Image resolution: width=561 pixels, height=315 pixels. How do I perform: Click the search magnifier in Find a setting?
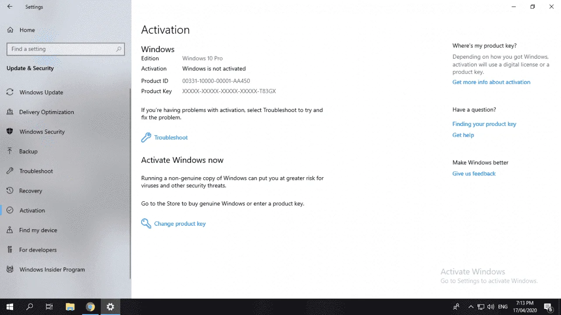tap(119, 49)
